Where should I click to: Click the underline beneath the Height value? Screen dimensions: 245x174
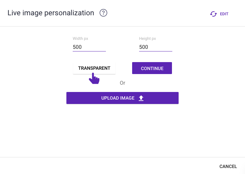point(155,51)
